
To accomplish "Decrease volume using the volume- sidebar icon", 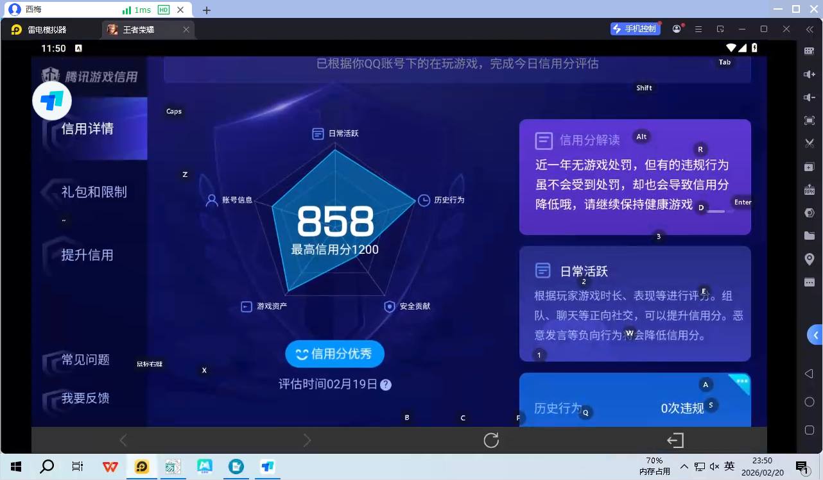I will click(x=809, y=97).
